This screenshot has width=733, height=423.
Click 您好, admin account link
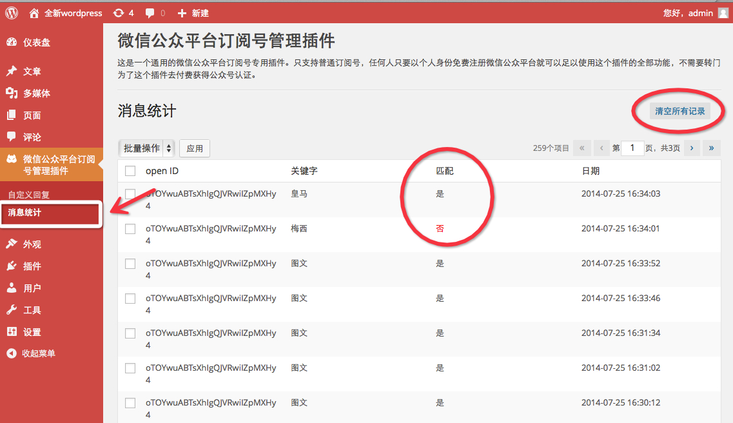688,13
